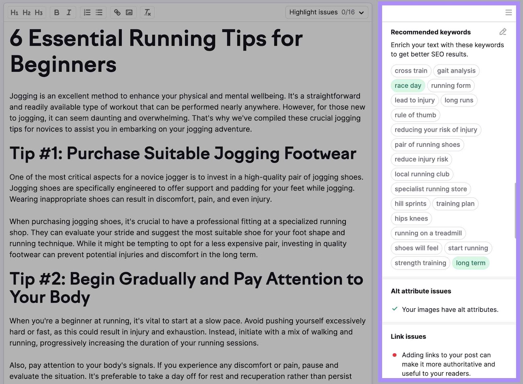Select the 'cross train' keyword chip

[x=411, y=71]
